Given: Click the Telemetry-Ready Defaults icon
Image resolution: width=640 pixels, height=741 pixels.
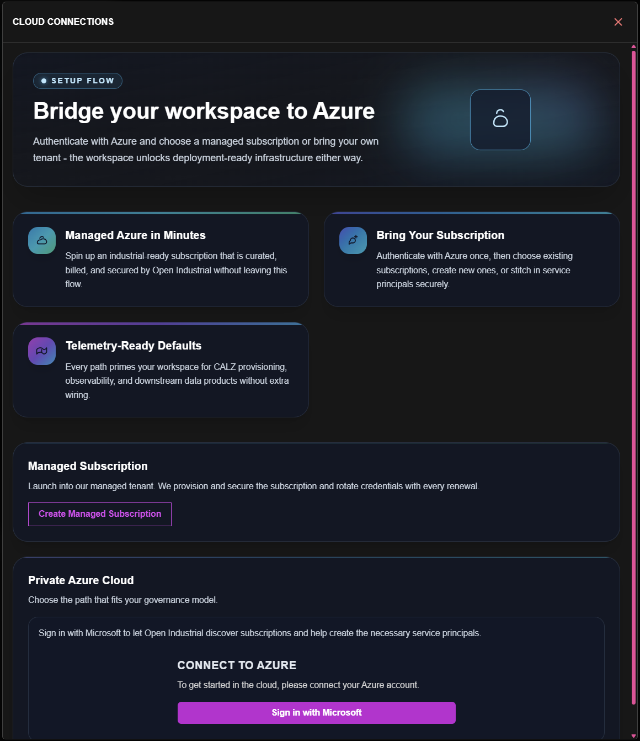Looking at the screenshot, I should coord(42,351).
